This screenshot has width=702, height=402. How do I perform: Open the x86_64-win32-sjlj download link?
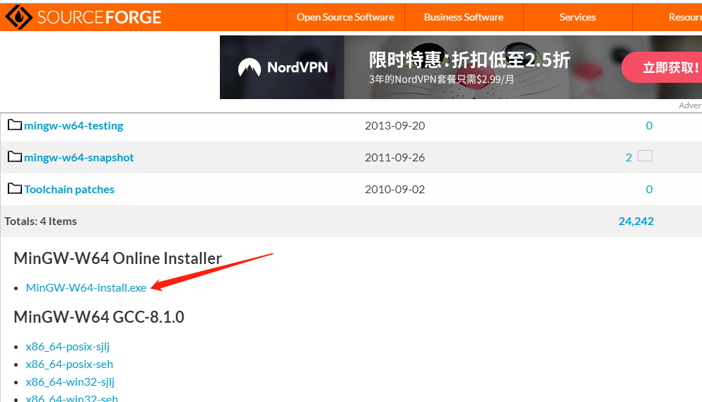70,382
